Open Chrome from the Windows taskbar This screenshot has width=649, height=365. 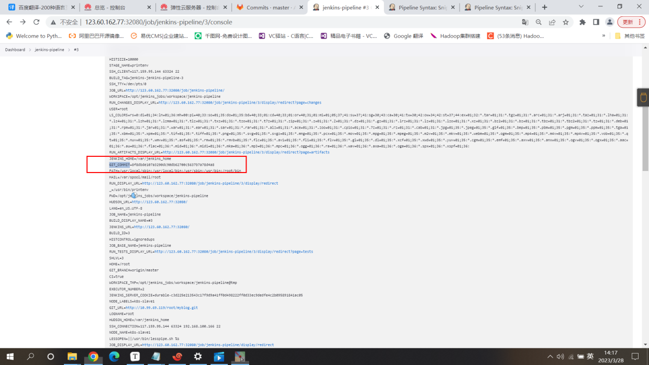[93, 357]
